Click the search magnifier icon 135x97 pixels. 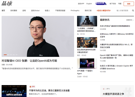coord(133,11)
